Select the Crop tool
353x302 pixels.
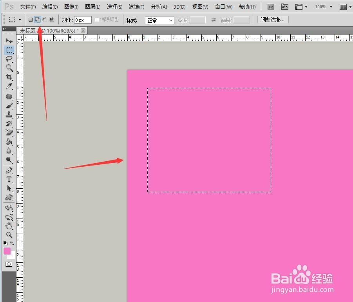point(9,76)
